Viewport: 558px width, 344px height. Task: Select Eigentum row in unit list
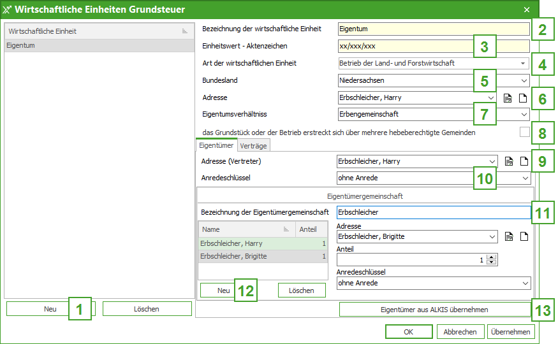click(x=99, y=45)
